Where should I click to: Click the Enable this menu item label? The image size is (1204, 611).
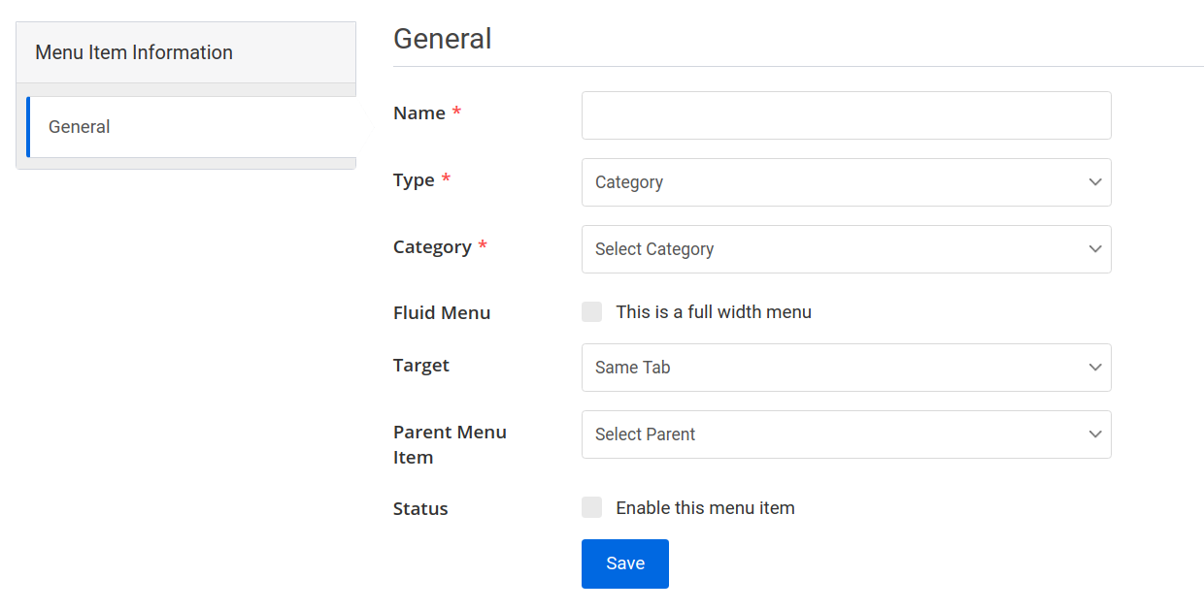coord(706,506)
